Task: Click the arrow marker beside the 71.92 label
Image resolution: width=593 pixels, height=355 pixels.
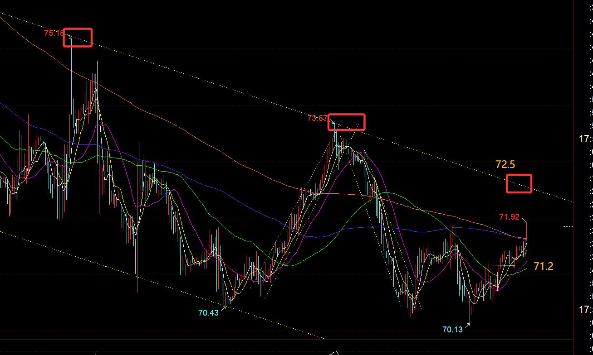Action: click(524, 221)
